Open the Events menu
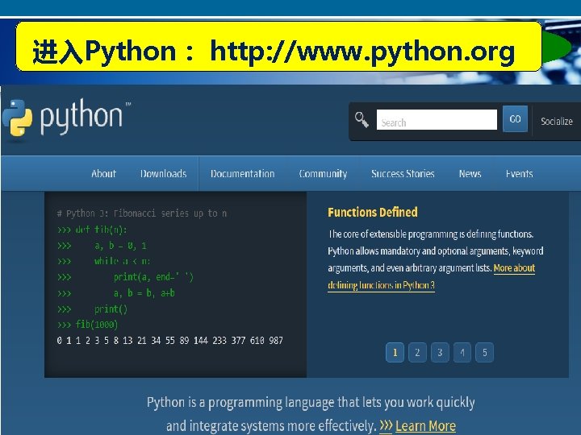The width and height of the screenshot is (581, 435). coord(519,173)
